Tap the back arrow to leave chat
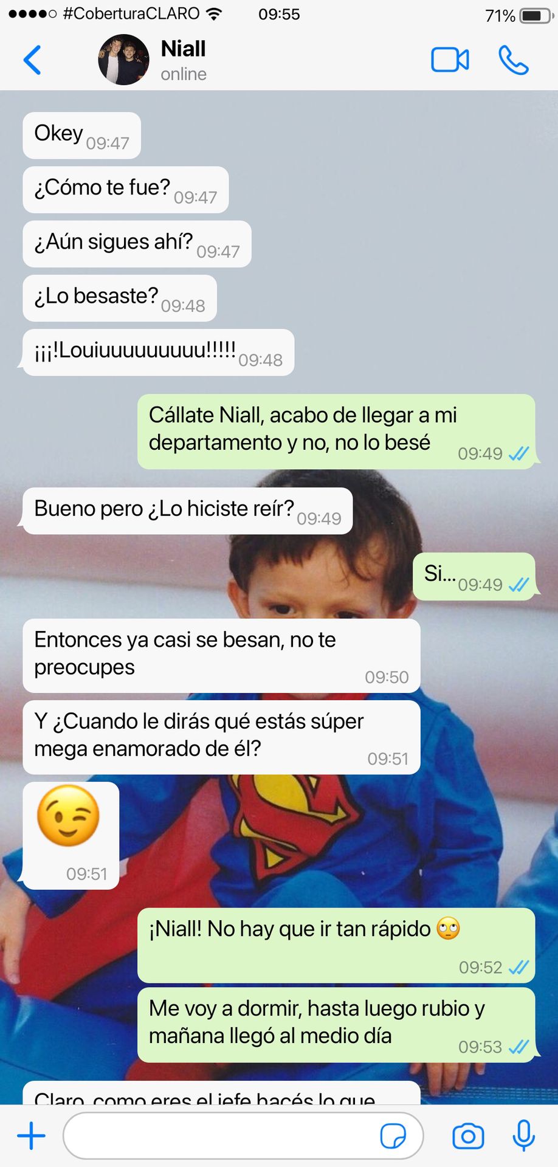Image resolution: width=558 pixels, height=1167 pixels. tap(32, 60)
